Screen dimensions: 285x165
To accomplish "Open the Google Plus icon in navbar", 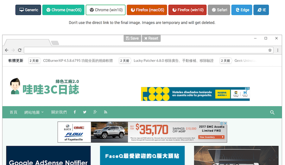I will (x=95, y=112).
